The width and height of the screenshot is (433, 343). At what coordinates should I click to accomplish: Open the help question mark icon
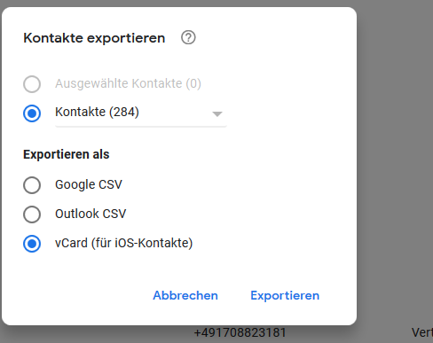(188, 38)
